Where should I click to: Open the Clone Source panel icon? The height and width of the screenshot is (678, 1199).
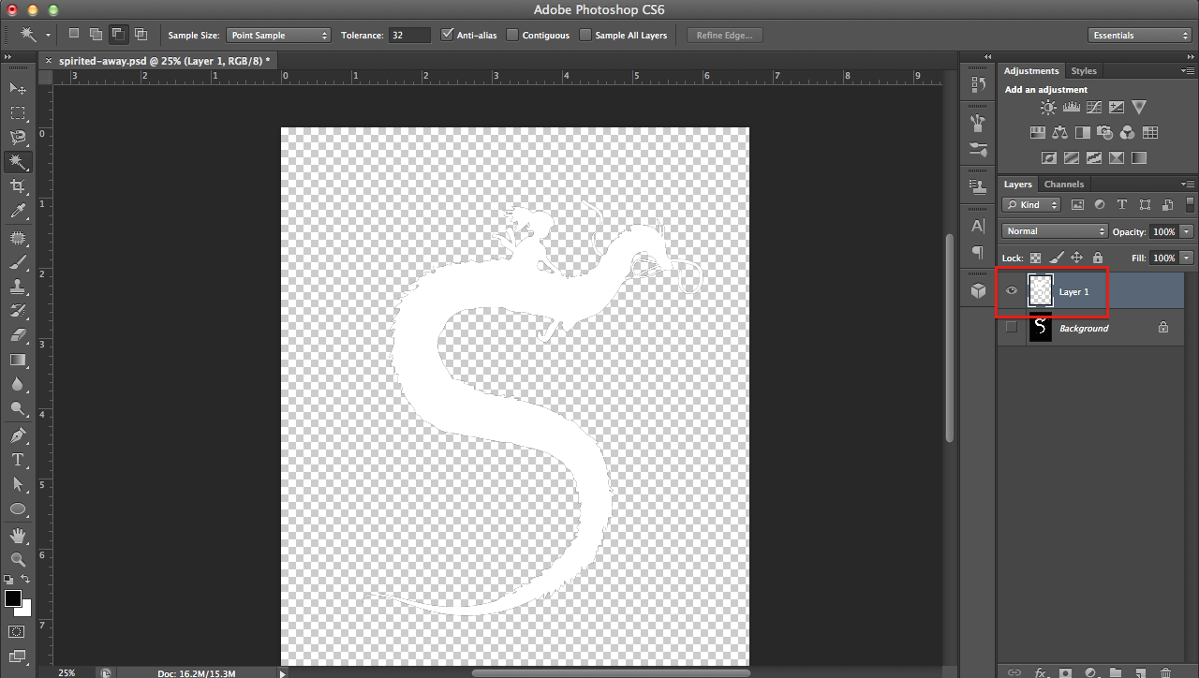coord(979,186)
